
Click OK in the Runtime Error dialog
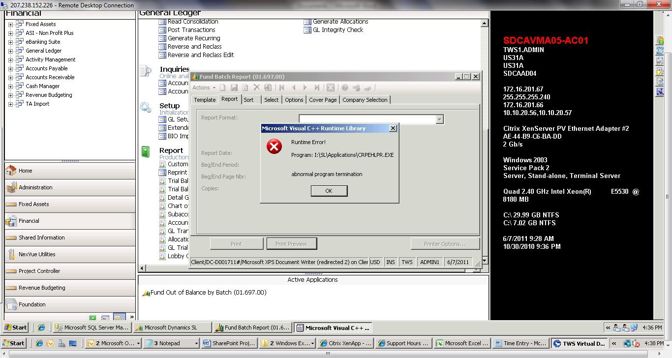click(329, 191)
